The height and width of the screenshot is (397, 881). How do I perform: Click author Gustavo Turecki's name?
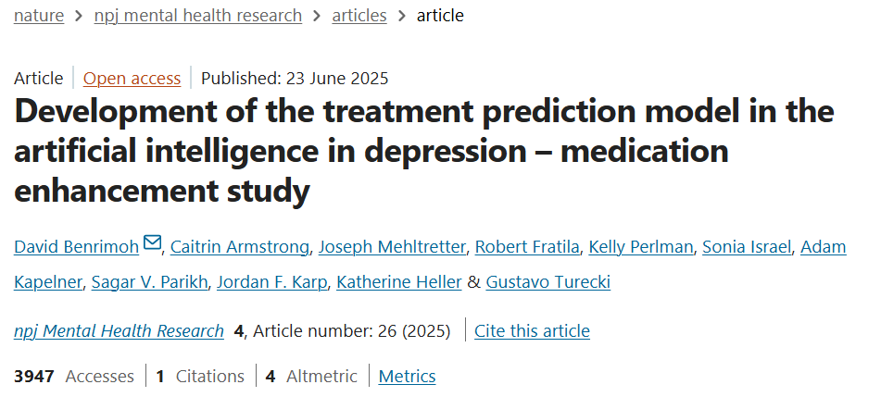548,282
